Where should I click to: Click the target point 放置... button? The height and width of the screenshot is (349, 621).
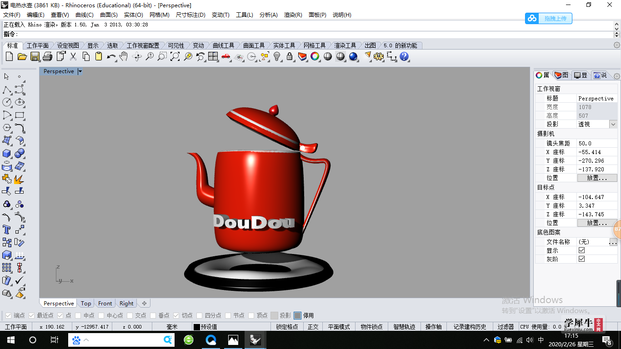(x=597, y=223)
